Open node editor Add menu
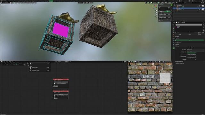Viewport: 205px width, 115px height. tap(10, 62)
